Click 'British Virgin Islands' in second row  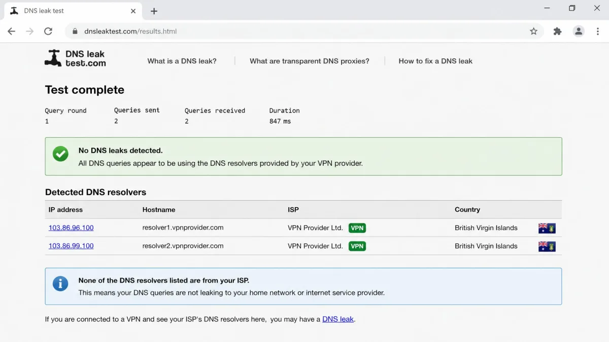click(x=486, y=246)
